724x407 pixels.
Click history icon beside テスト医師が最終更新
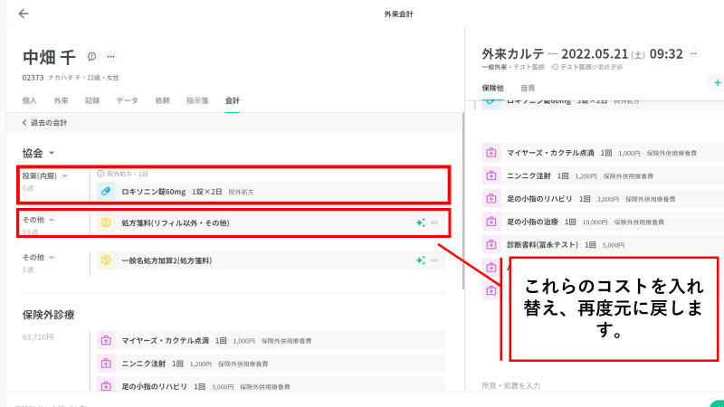pos(555,67)
